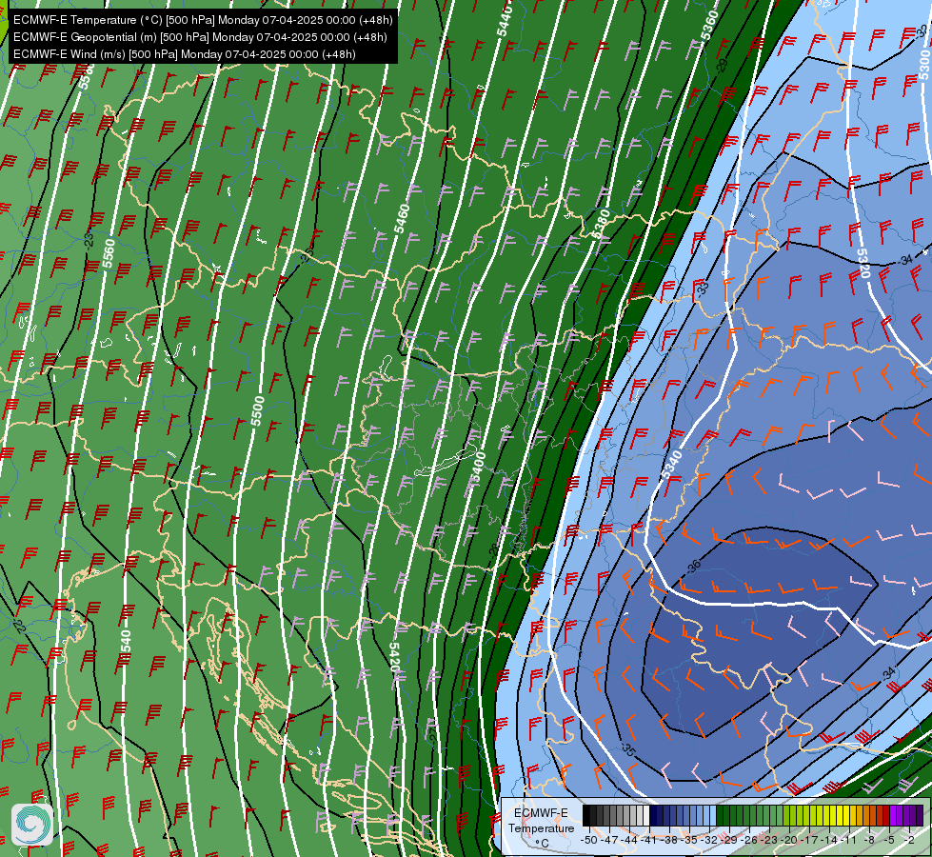The width and height of the screenshot is (932, 857).
Task: Click the purple -2 end of the color bar
Action: click(x=919, y=815)
